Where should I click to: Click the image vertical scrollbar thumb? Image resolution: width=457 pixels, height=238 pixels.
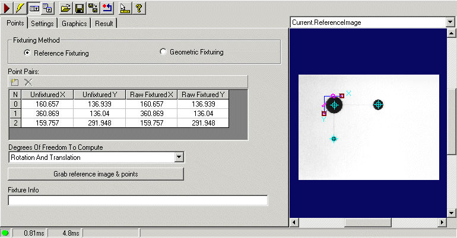click(x=450, y=120)
